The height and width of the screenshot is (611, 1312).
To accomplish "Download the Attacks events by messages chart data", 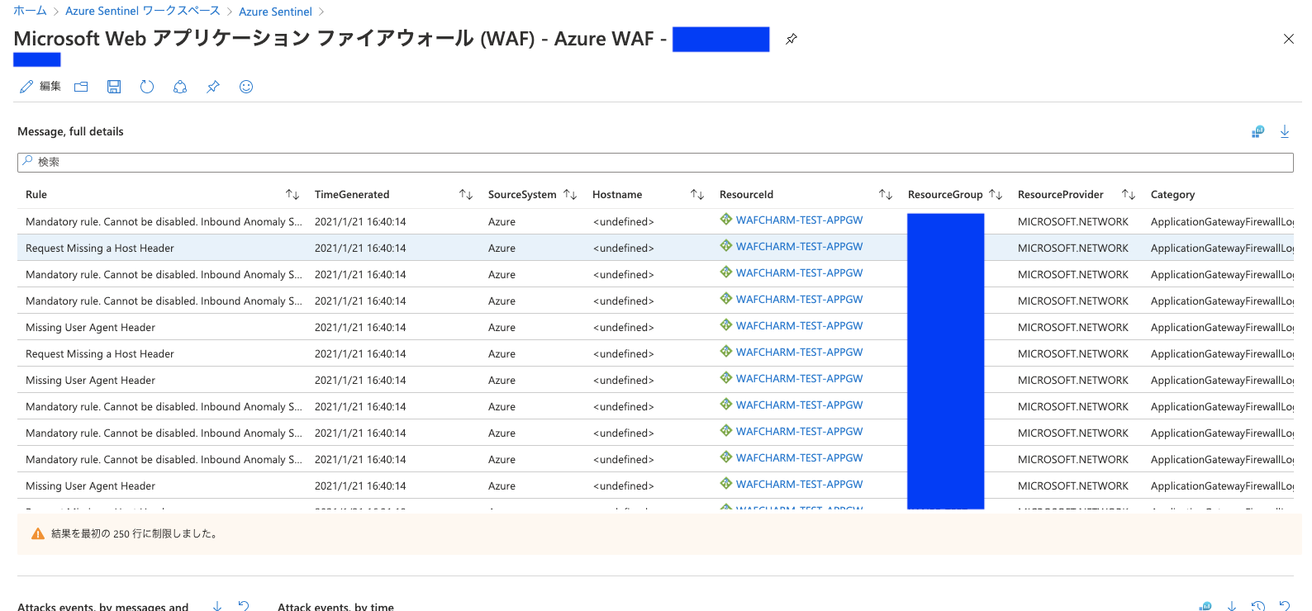I will (x=217, y=606).
